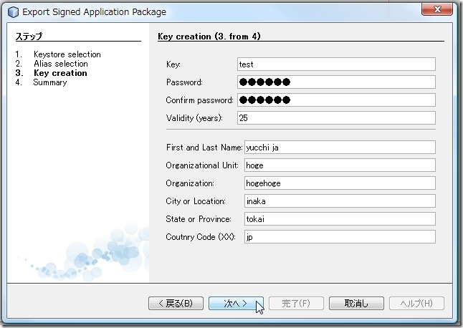463x328 pixels.
Task: Click the Key name input field
Action: (336, 64)
